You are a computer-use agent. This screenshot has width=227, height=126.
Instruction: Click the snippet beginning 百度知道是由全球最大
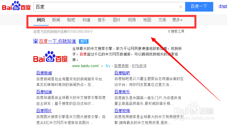(x=71, y=101)
